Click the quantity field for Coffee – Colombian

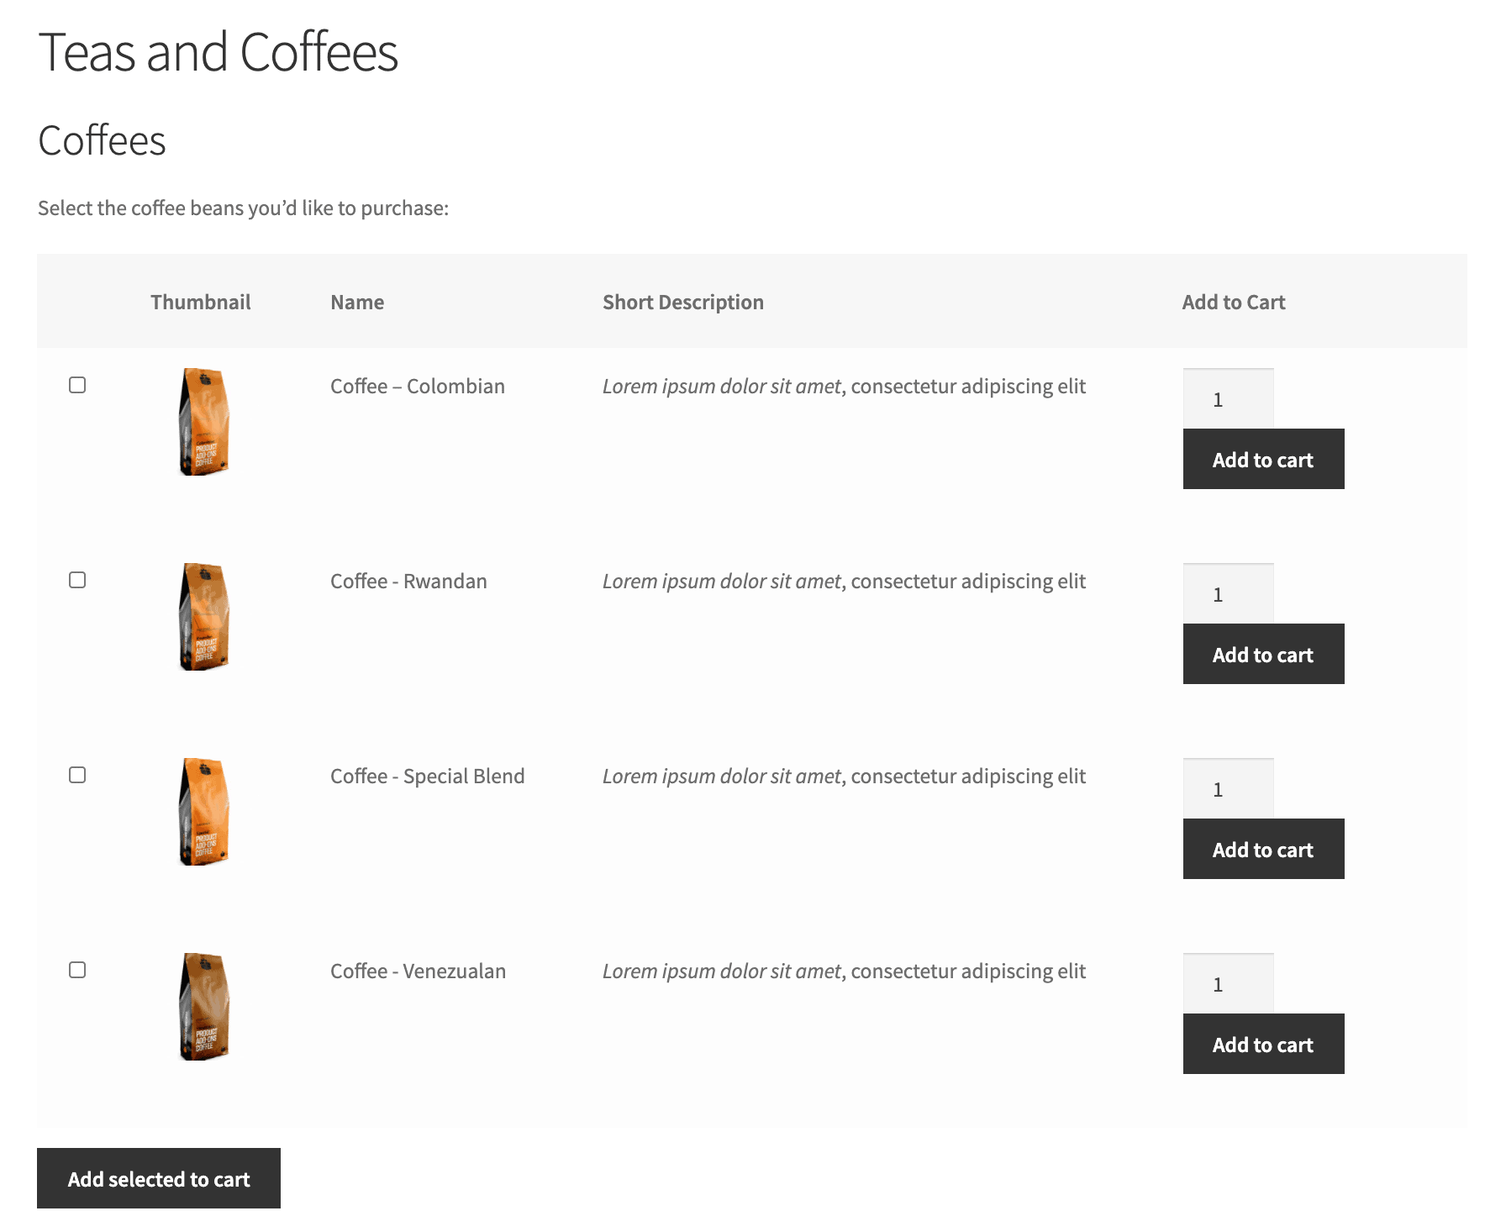click(1228, 398)
